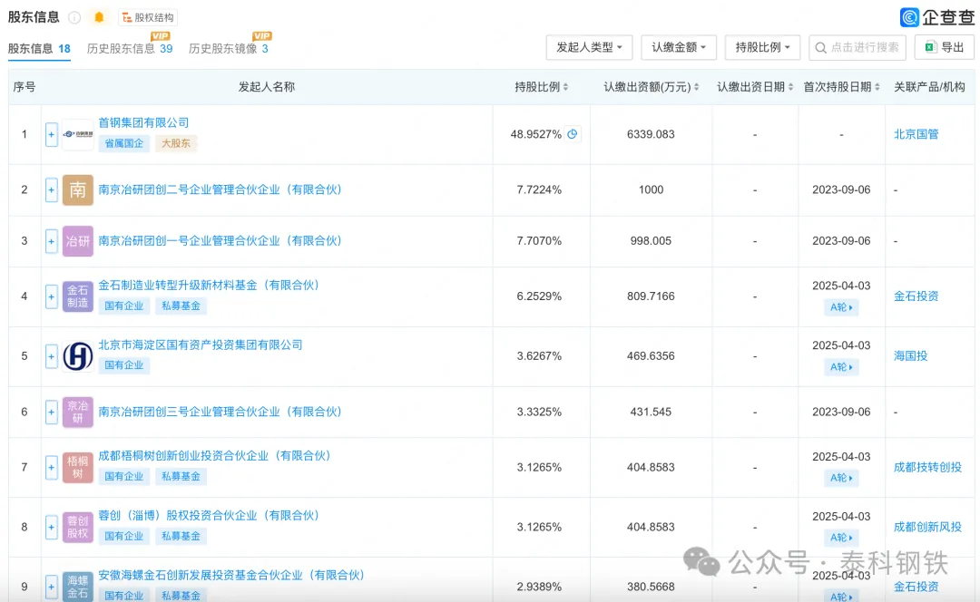
Task: Open the 发起人类型 dropdown filter
Action: click(x=589, y=47)
